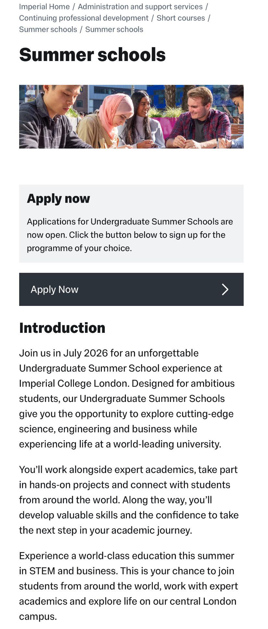Open the Imperial Home breadcrumb link
Image resolution: width=268 pixels, height=629 pixels.
click(x=44, y=6)
